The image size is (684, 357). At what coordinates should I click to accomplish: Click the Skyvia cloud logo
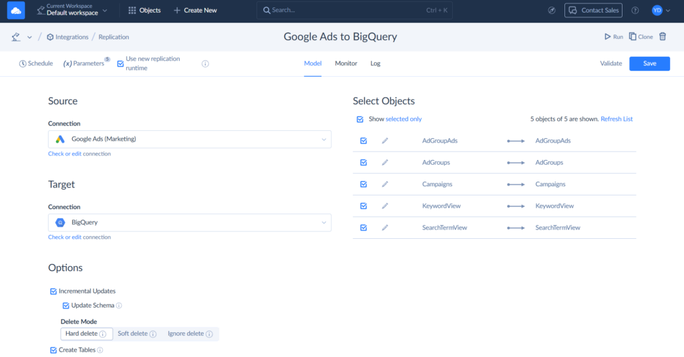click(16, 10)
